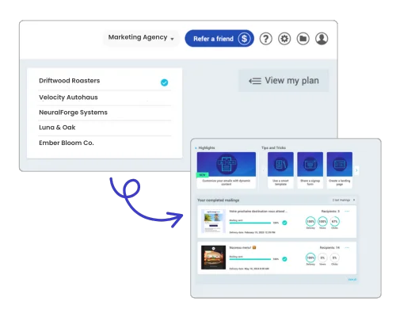396x317 pixels.
Task: Click sent checkmark on destination mailing
Action: [x=284, y=223]
